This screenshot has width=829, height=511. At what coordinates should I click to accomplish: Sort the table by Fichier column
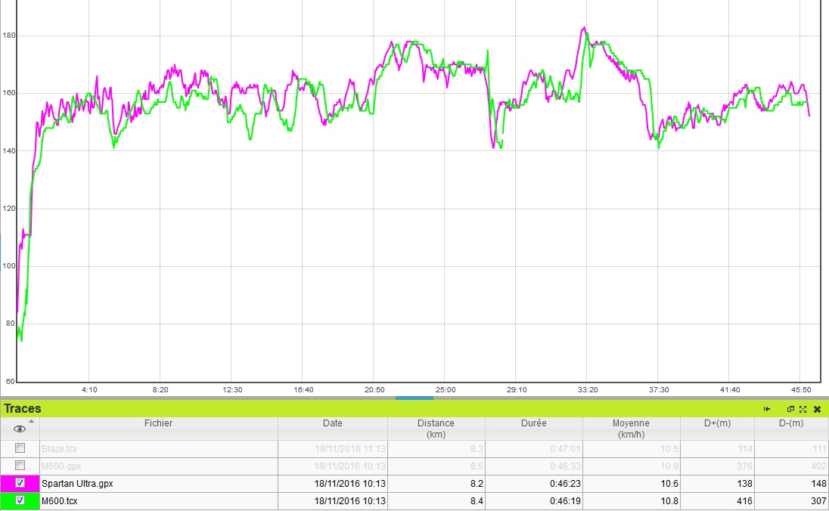(158, 423)
